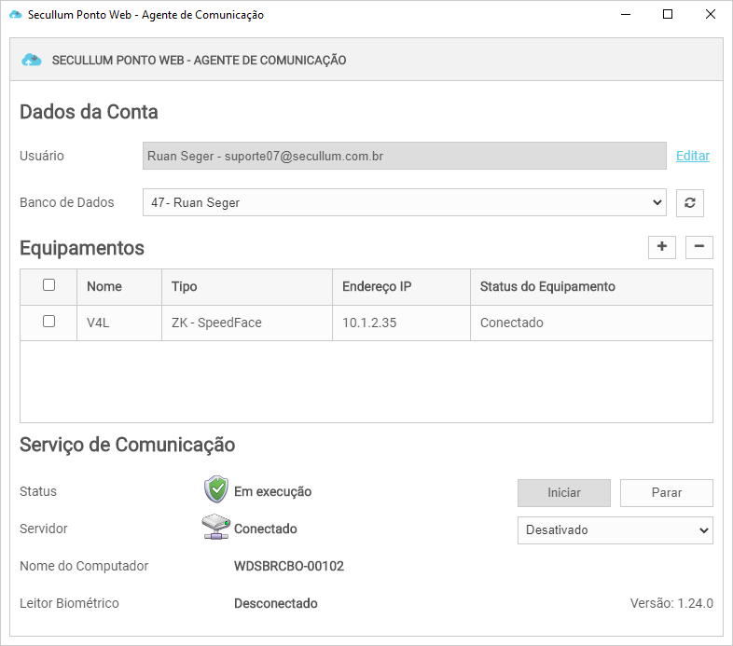Click the Em execução status text

coord(272,492)
